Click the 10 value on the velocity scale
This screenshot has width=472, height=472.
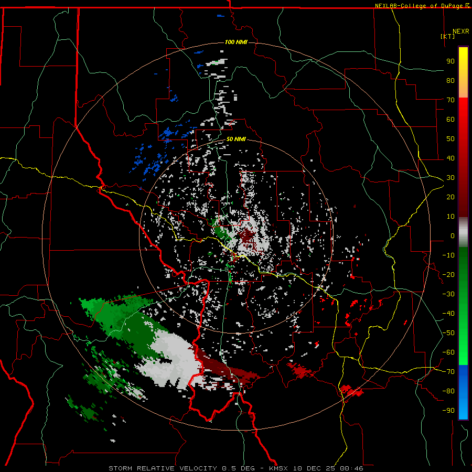coord(450,217)
